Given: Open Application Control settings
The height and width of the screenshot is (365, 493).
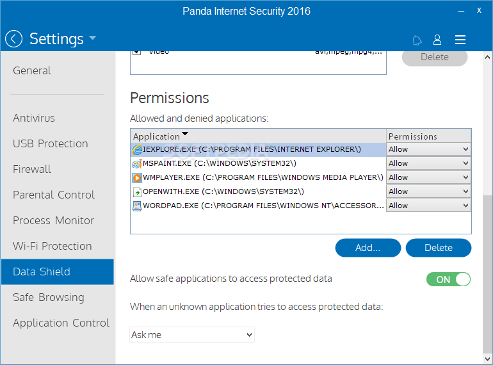Looking at the screenshot, I should [x=61, y=323].
